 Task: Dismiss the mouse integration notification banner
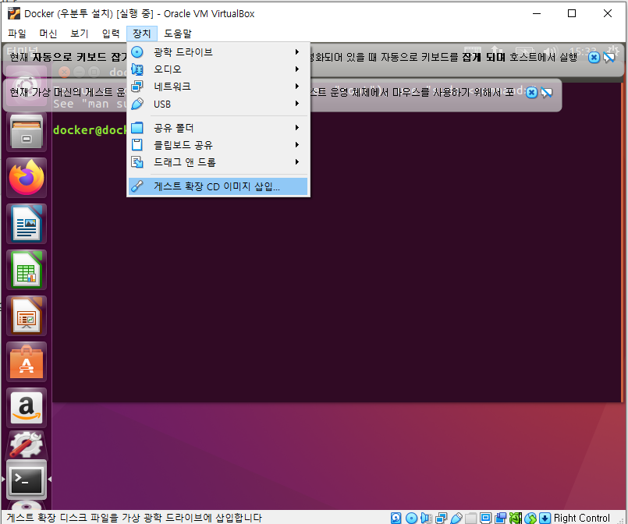(x=531, y=93)
